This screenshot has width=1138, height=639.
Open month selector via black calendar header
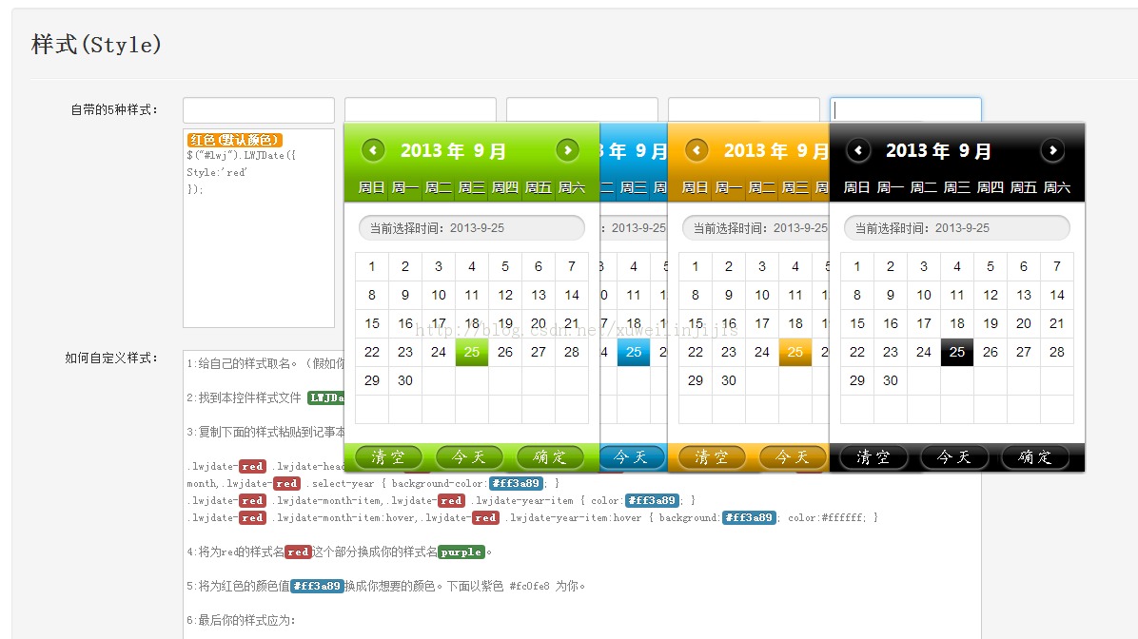pyautogui.click(x=937, y=150)
